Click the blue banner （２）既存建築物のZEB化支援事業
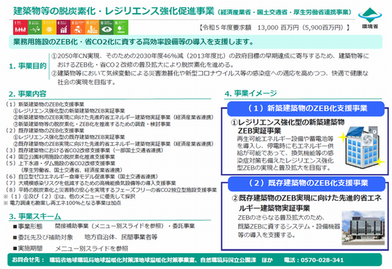392x269 pixels. coord(306,183)
